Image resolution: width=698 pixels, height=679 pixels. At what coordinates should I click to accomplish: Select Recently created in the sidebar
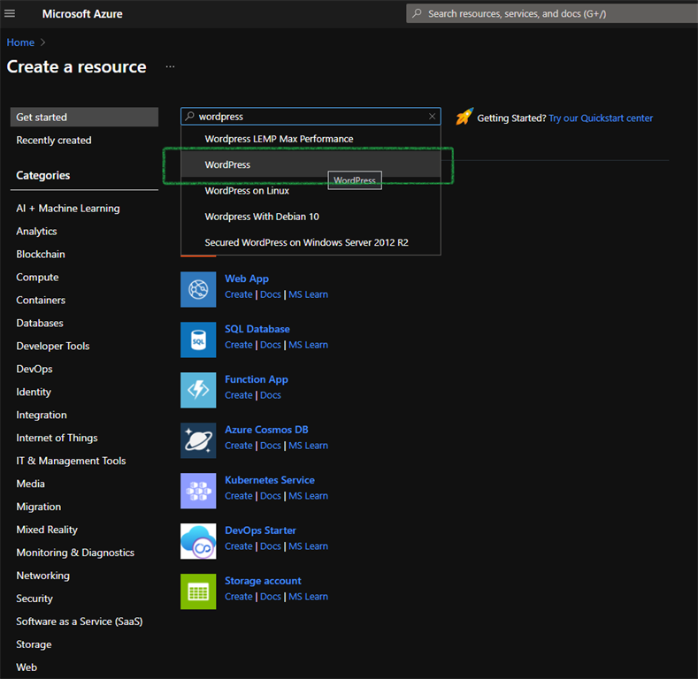pyautogui.click(x=54, y=141)
